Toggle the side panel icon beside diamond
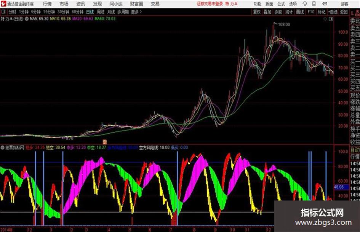This screenshot has height=232, width=360. (331, 19)
